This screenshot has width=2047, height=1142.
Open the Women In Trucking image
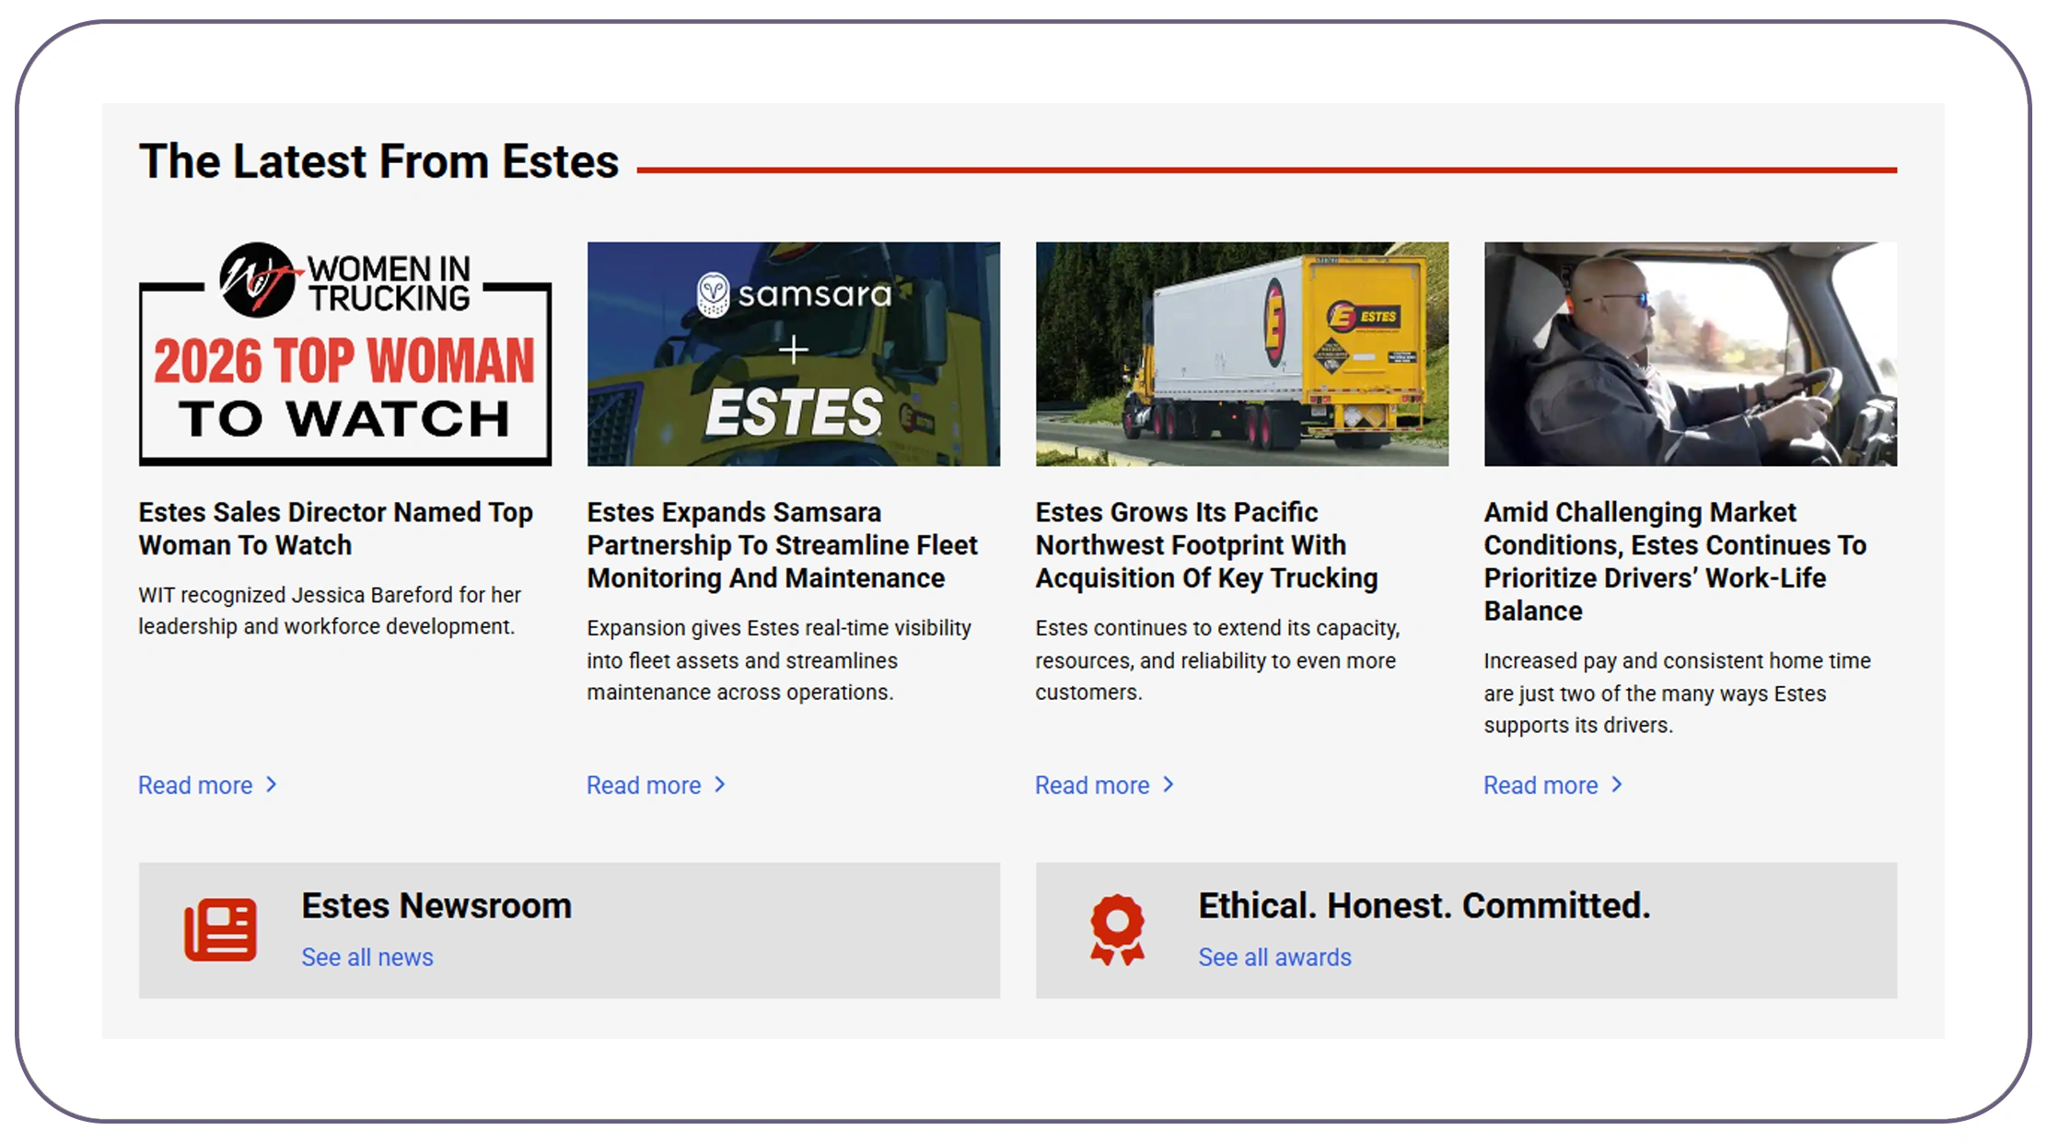pos(344,355)
